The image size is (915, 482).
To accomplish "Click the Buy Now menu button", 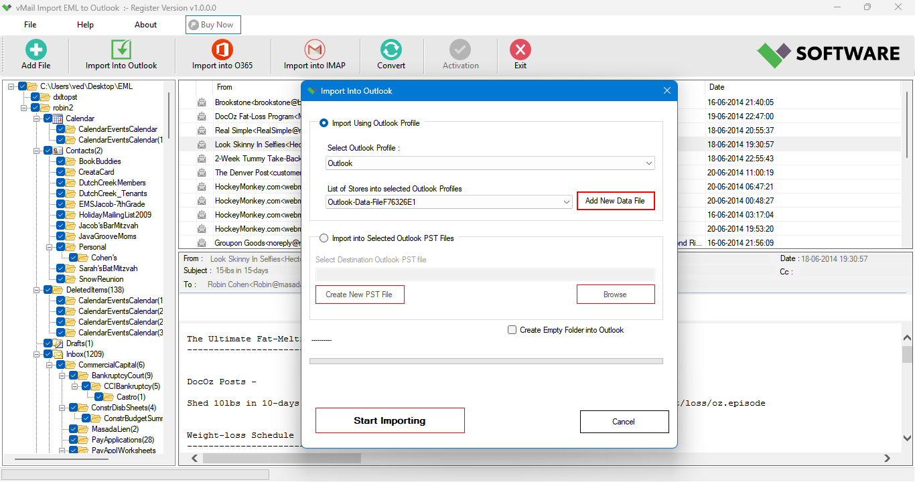I will [213, 25].
